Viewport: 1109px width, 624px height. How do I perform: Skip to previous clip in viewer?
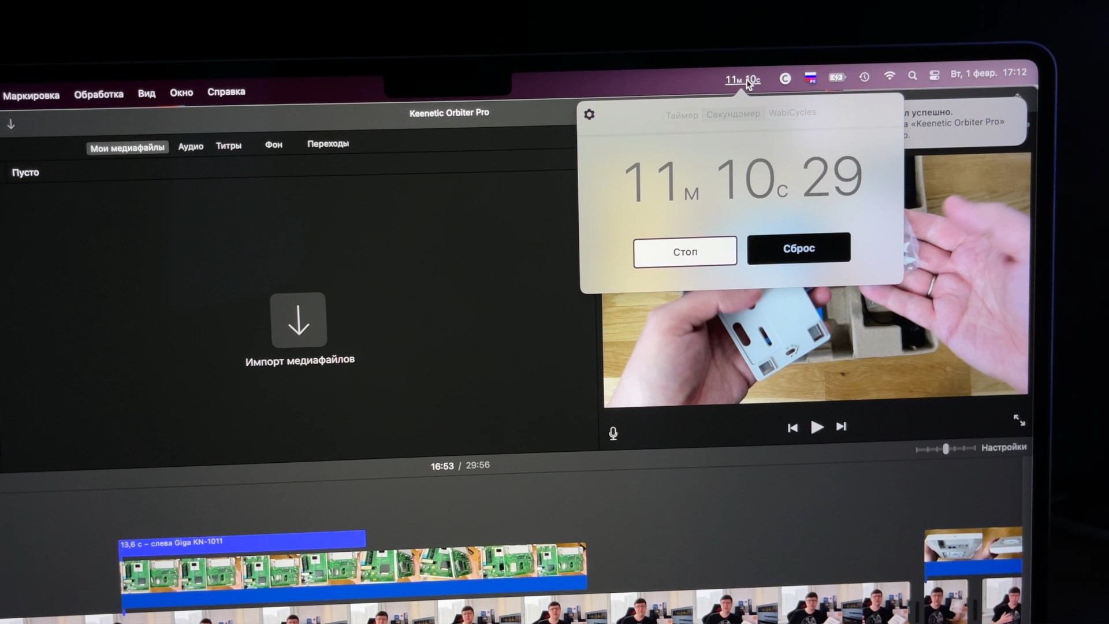pyautogui.click(x=792, y=428)
